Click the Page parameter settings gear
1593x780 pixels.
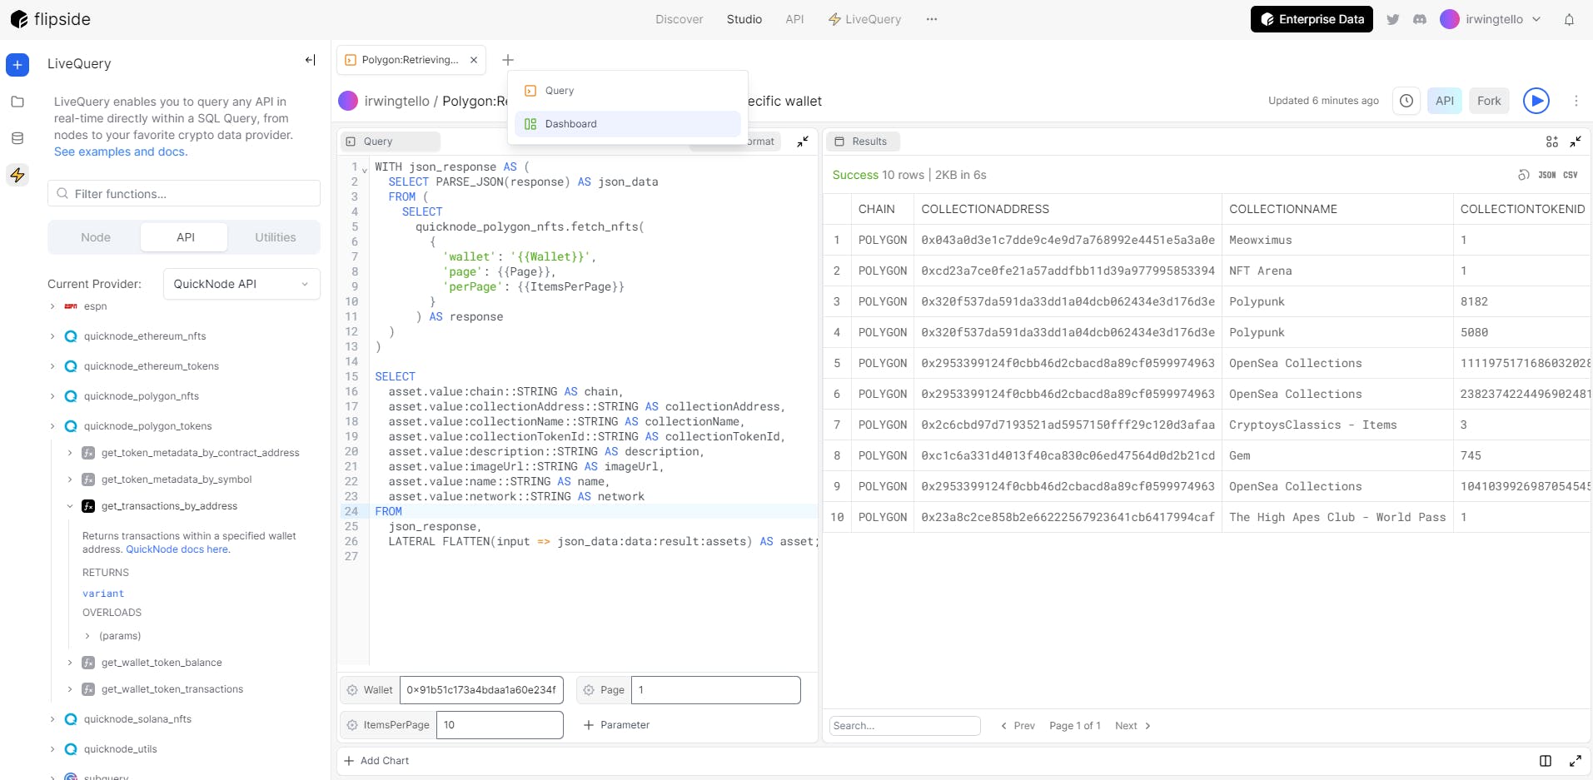click(x=589, y=690)
